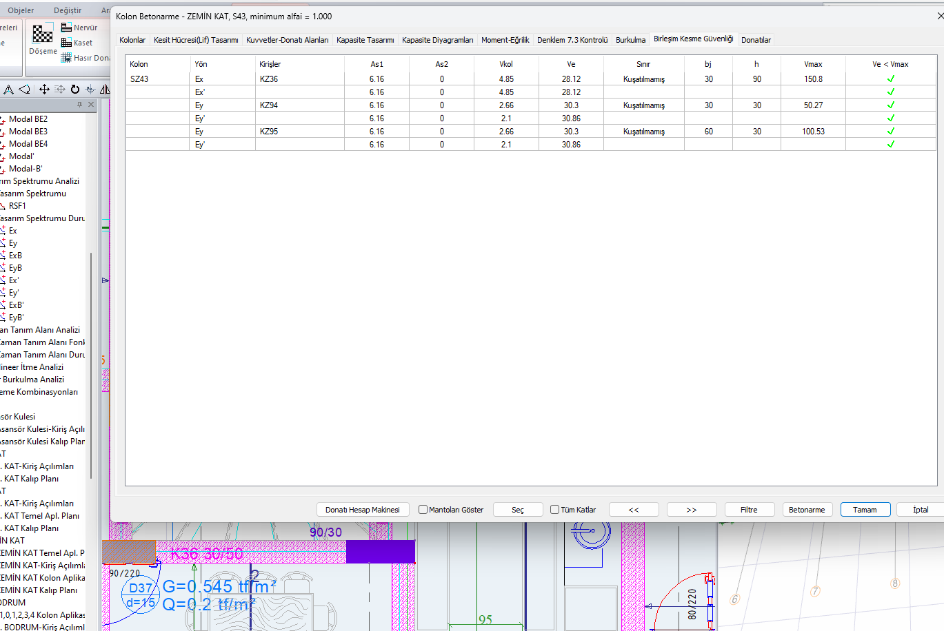Screen dimensions: 944x631
Task: Cancel the dialog with İptal
Action: point(921,510)
